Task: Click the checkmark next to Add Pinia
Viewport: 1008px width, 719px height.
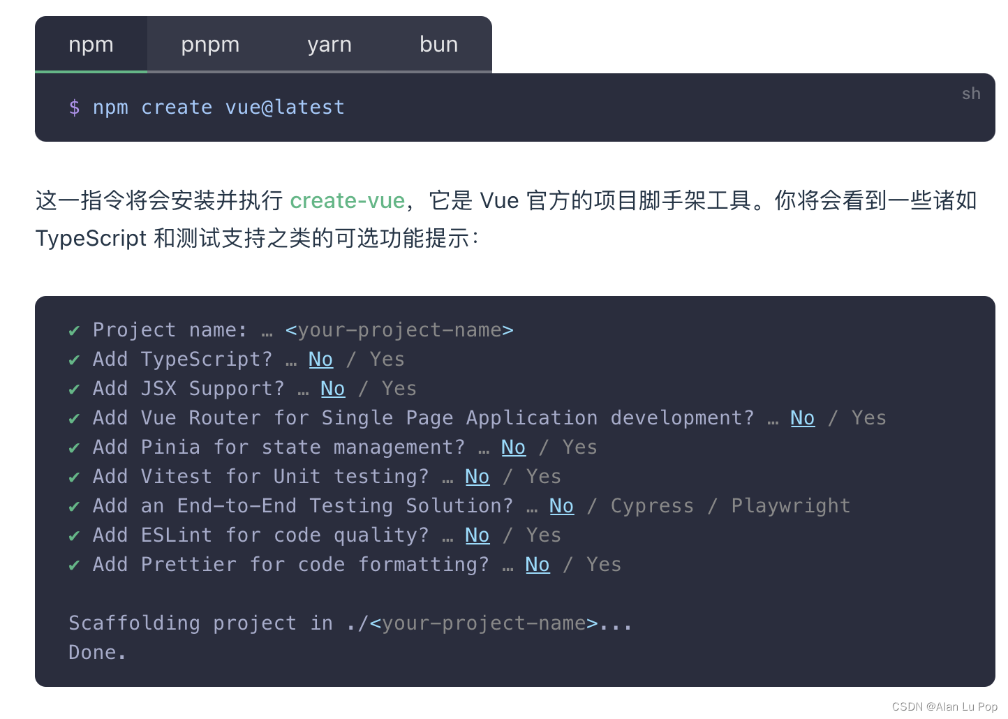Action: [74, 447]
